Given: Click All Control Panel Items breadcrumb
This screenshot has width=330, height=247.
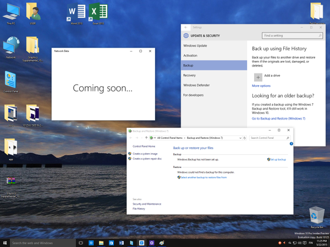Looking at the screenshot, I should 170,138.
